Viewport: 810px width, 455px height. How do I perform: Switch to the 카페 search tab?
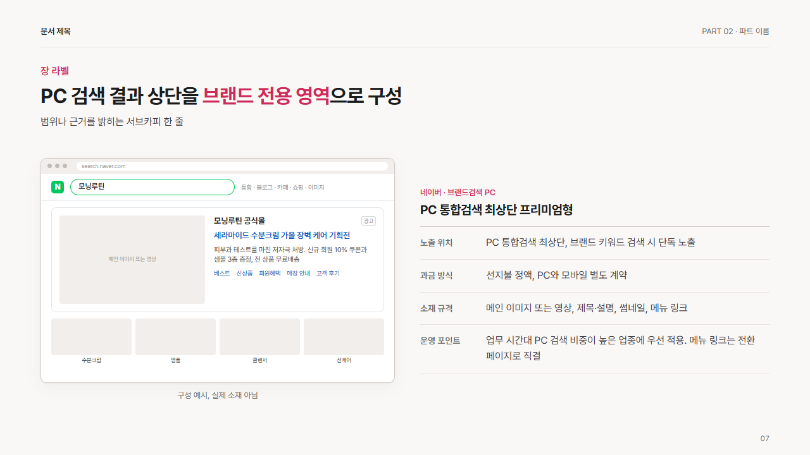(282, 188)
